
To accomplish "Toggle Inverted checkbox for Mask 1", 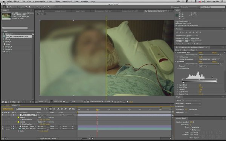I will click(47, 117).
